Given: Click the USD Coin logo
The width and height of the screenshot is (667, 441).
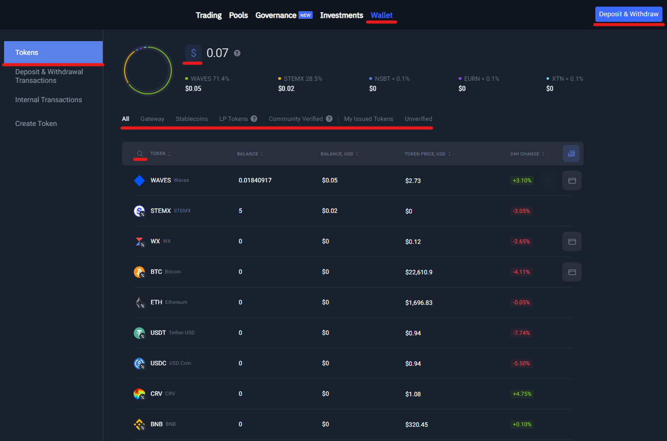Looking at the screenshot, I should point(139,363).
